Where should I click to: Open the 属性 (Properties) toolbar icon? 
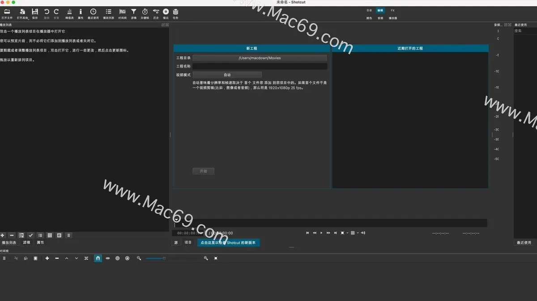click(81, 13)
